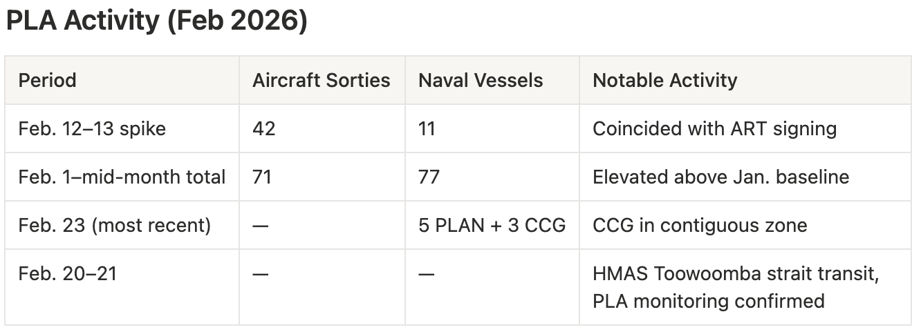Click the aircraft sorties value 42
This screenshot has height=334, width=921.
click(263, 128)
